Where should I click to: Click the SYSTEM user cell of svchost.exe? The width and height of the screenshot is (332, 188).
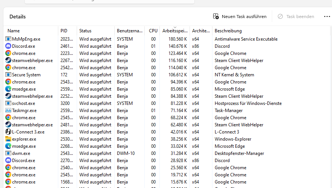coord(125,103)
